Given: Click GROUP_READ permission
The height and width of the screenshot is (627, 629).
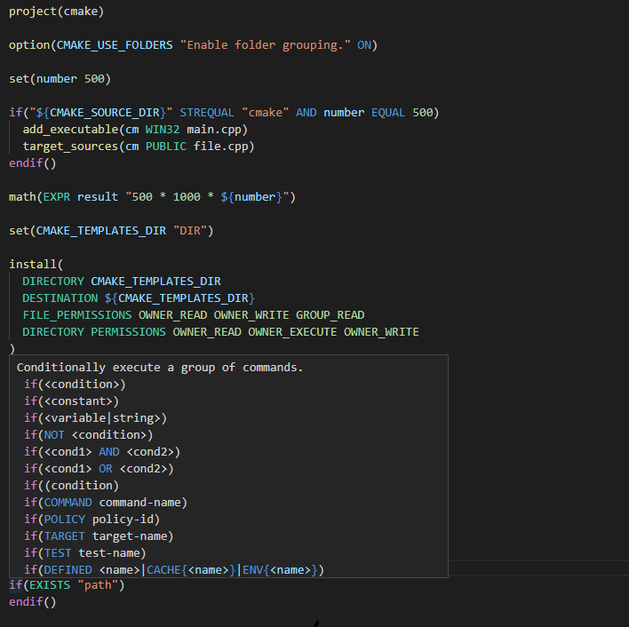Looking at the screenshot, I should coord(330,314).
